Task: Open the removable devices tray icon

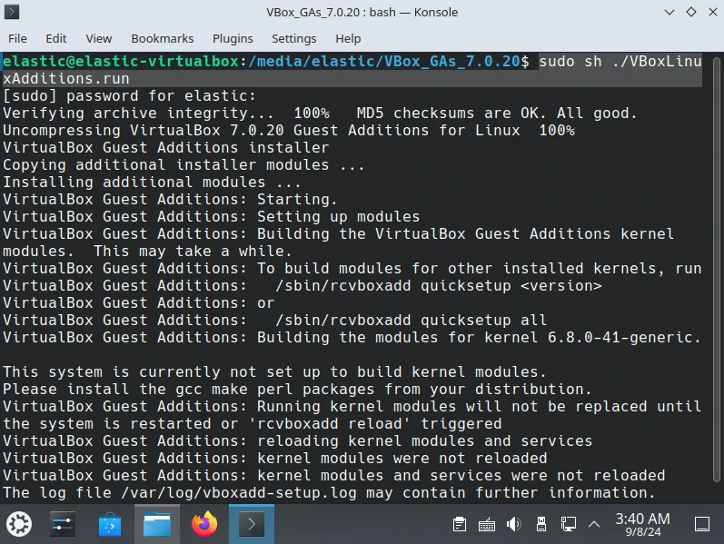Action: [x=541, y=524]
